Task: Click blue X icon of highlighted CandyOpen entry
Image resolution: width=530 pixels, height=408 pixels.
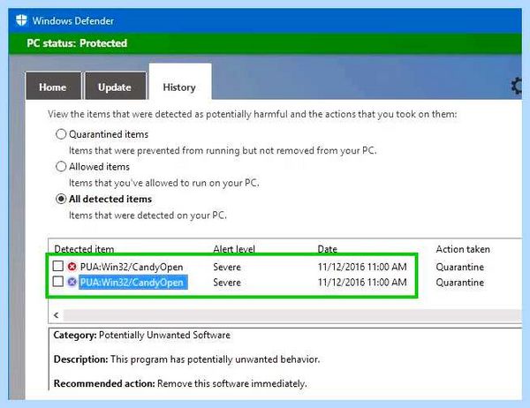Action: pos(72,282)
